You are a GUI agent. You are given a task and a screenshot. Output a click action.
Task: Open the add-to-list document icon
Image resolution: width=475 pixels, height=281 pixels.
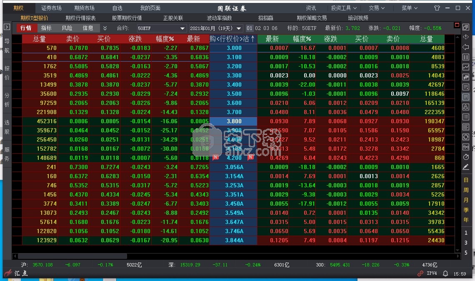pyautogui.click(x=465, y=87)
